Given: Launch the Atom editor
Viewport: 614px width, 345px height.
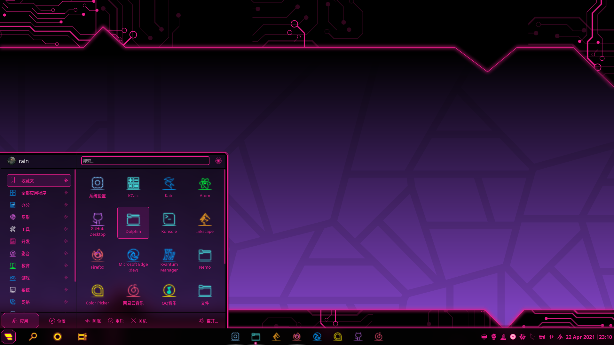Looking at the screenshot, I should point(205,187).
